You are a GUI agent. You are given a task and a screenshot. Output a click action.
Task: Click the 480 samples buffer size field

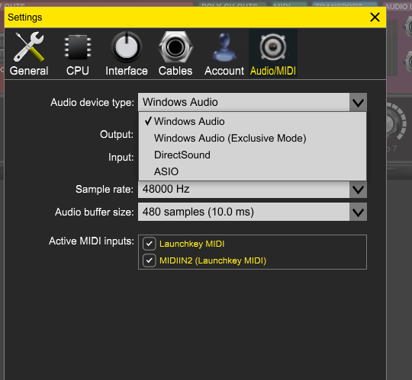click(244, 212)
